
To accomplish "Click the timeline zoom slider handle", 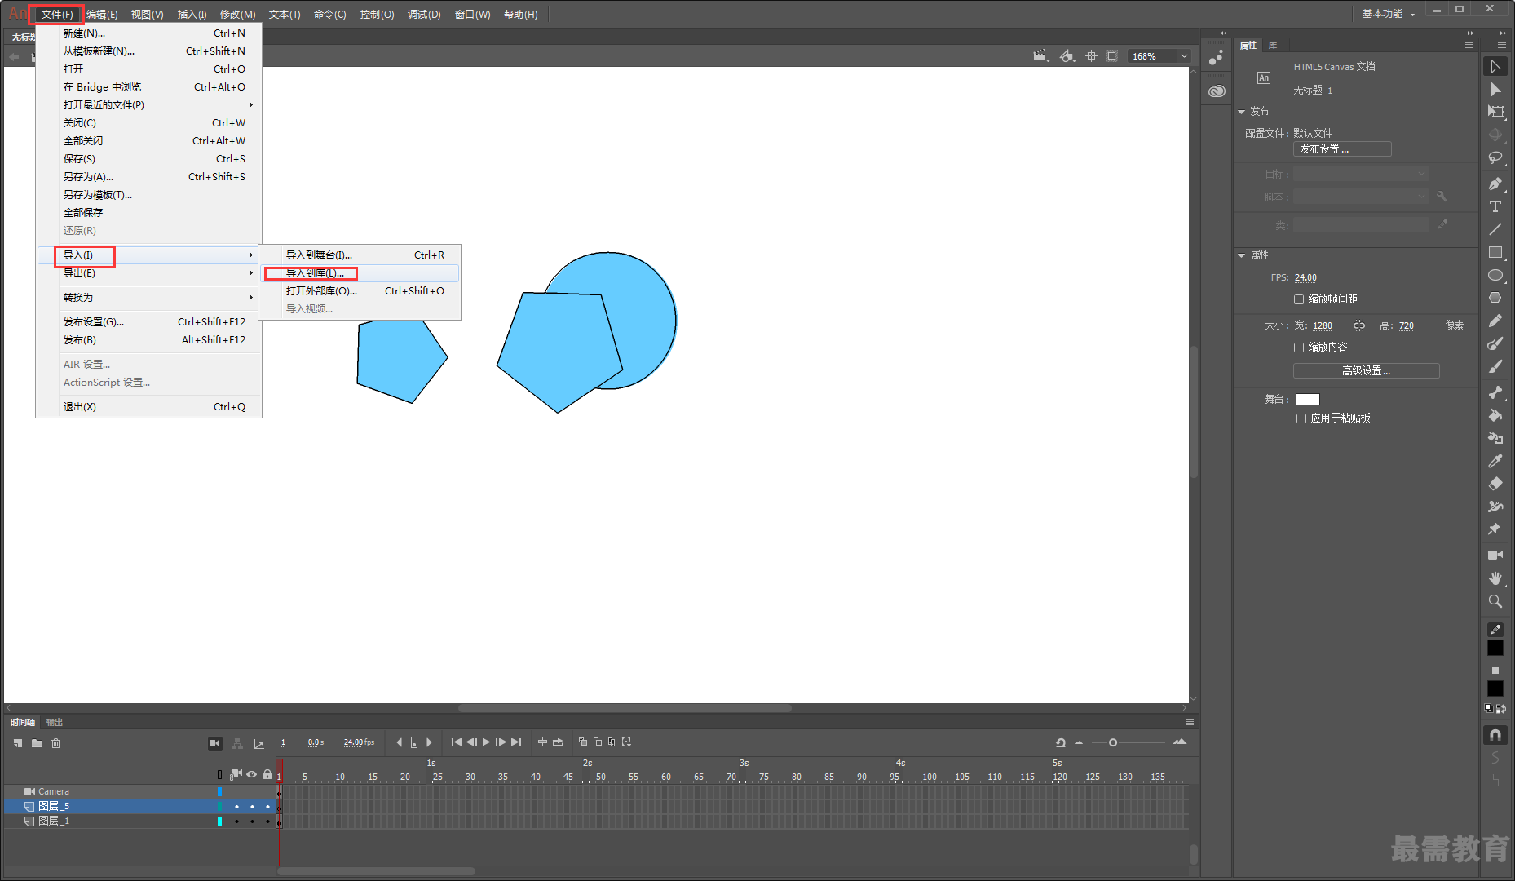I will click(1112, 742).
